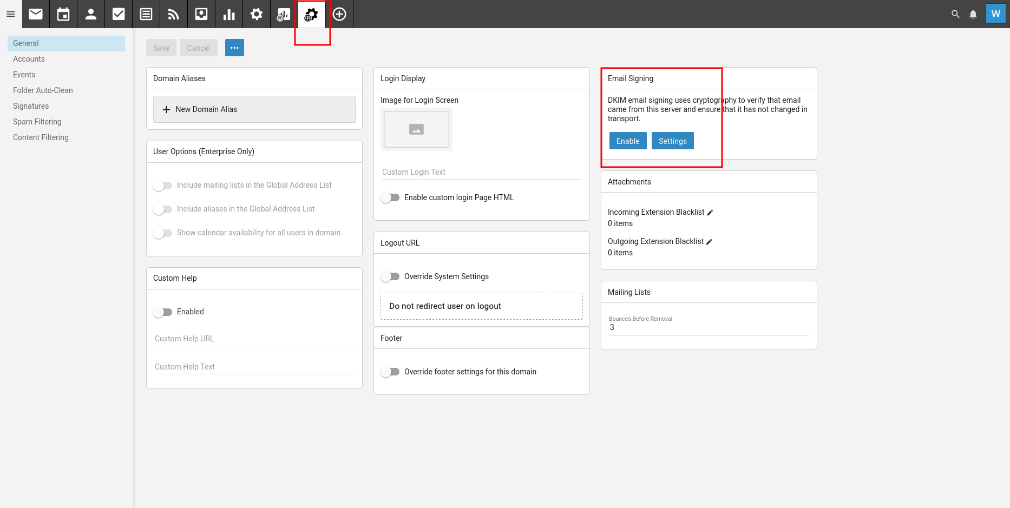Select the Contacts icon in the toolbar
This screenshot has height=508, width=1010.
[91, 14]
